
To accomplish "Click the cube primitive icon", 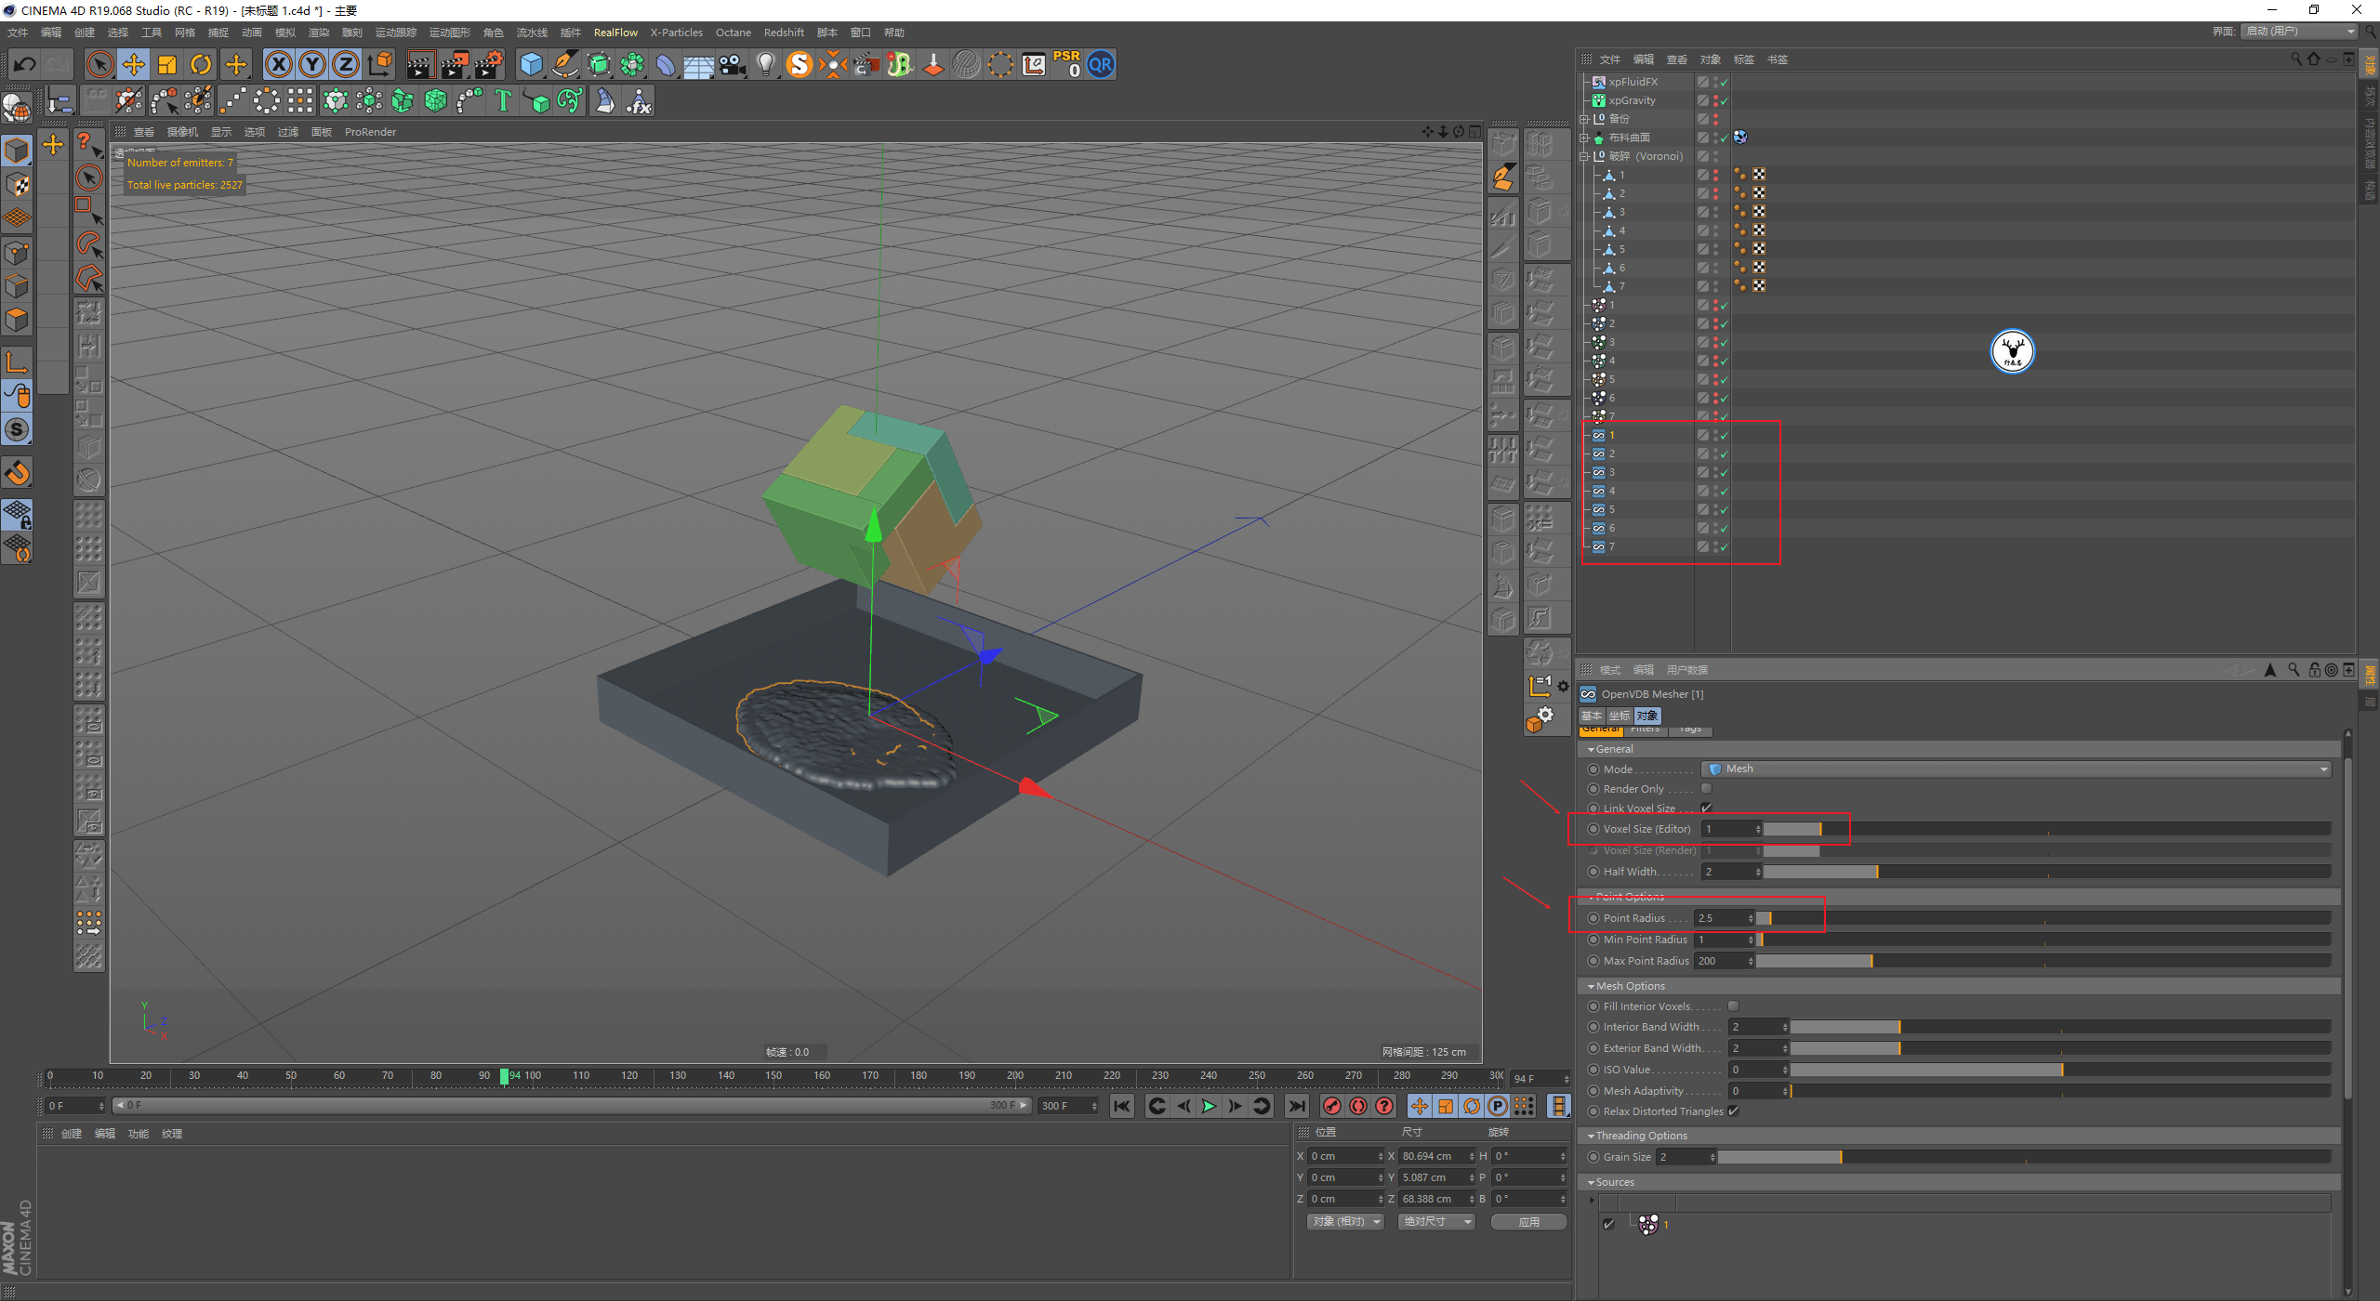I will [531, 64].
